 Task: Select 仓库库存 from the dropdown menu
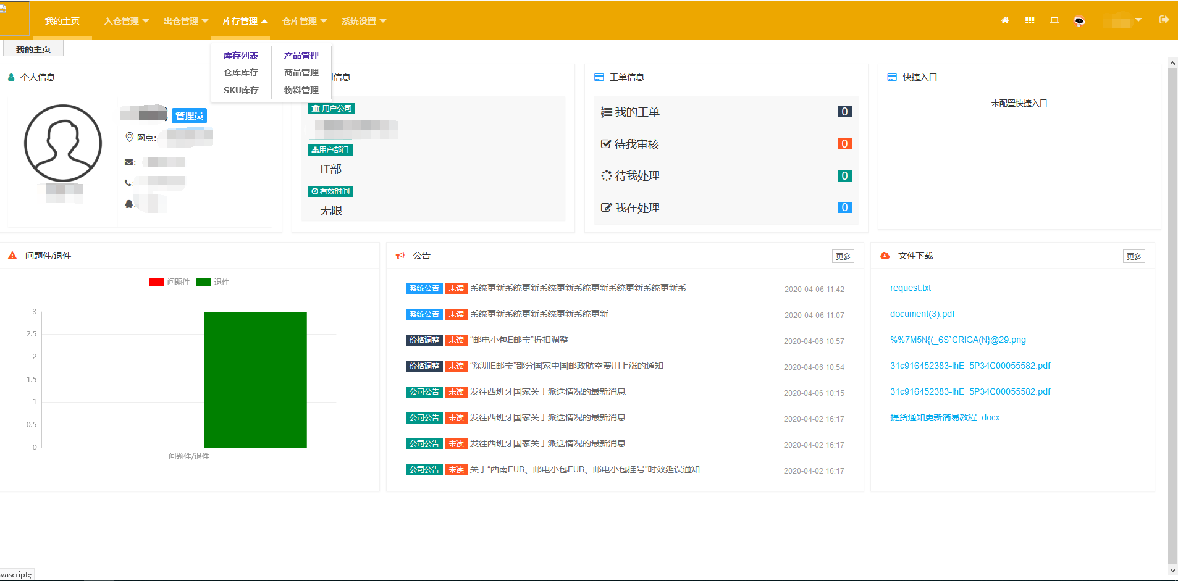[x=241, y=73]
